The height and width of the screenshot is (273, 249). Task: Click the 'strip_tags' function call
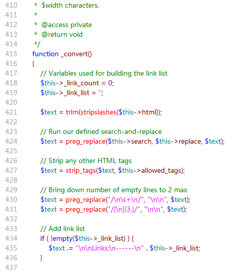(81, 171)
